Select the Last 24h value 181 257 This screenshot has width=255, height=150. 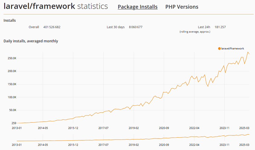[x=220, y=27]
